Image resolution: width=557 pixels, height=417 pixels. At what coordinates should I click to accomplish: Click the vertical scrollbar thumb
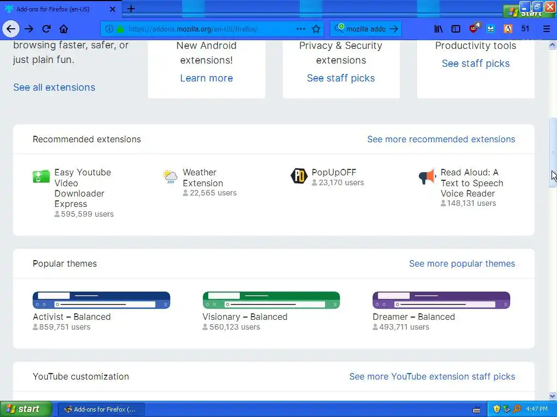click(x=552, y=152)
